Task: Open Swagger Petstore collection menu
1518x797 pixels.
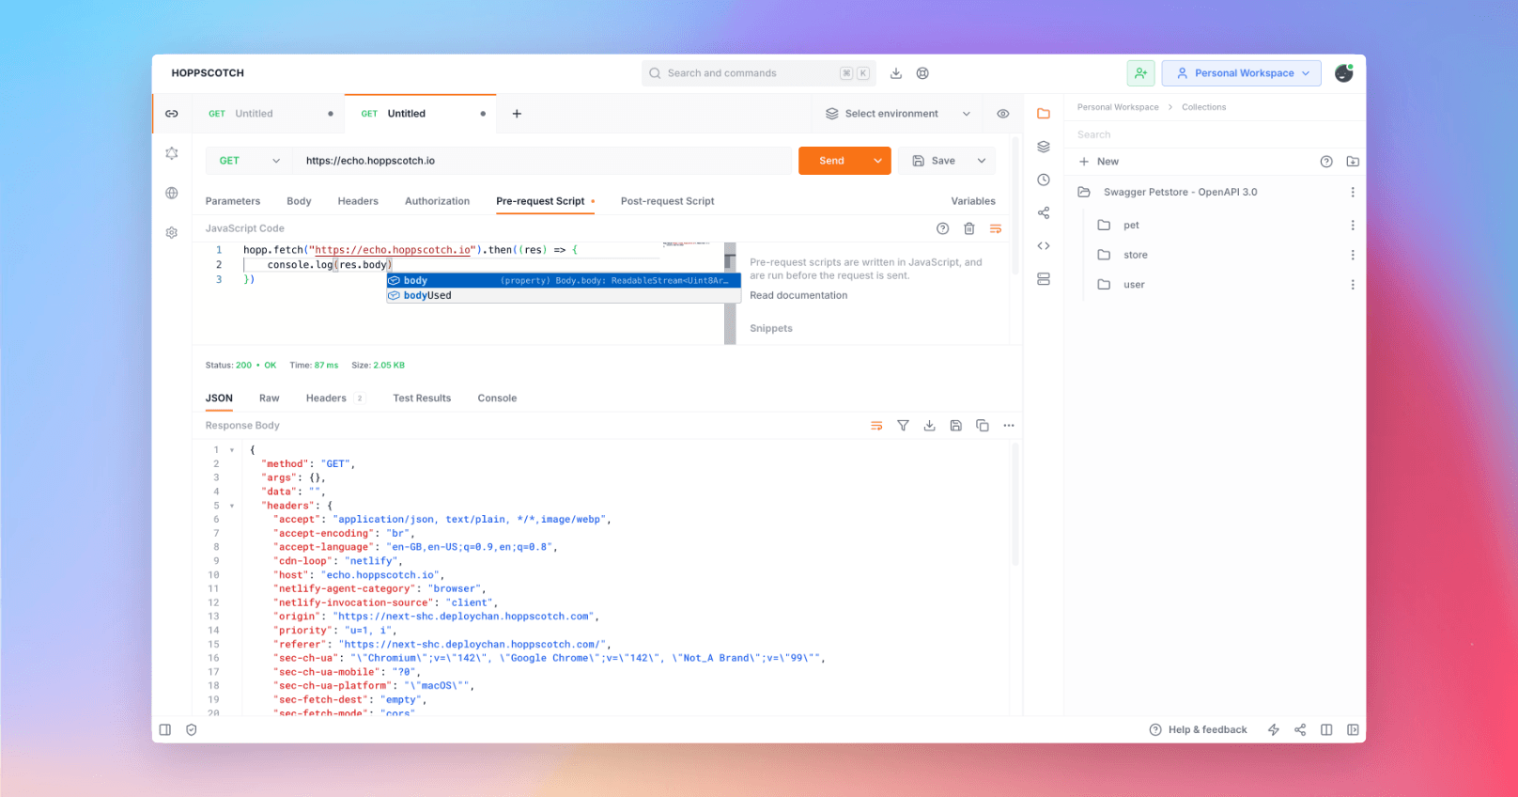Action: (1353, 192)
